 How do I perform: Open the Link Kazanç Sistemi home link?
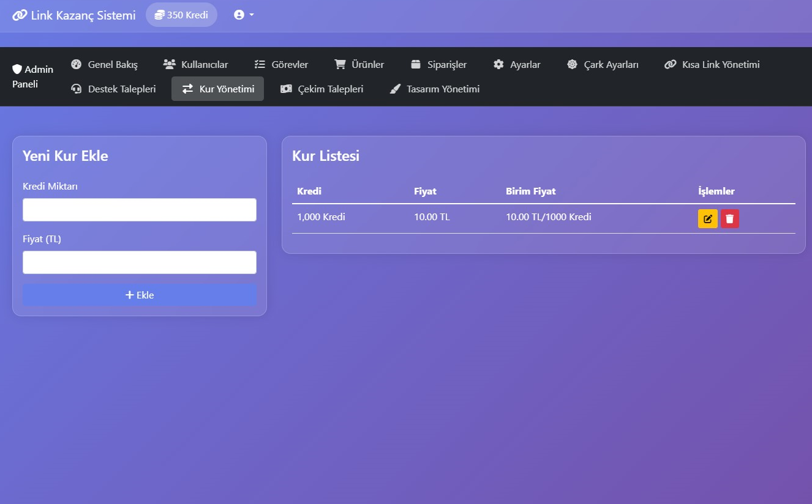pyautogui.click(x=74, y=15)
